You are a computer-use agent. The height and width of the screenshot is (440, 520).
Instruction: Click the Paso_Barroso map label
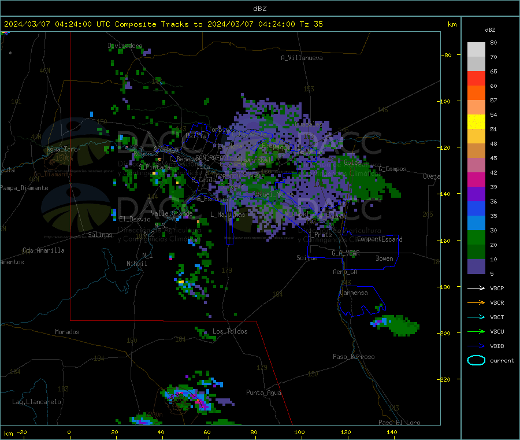[354, 357]
